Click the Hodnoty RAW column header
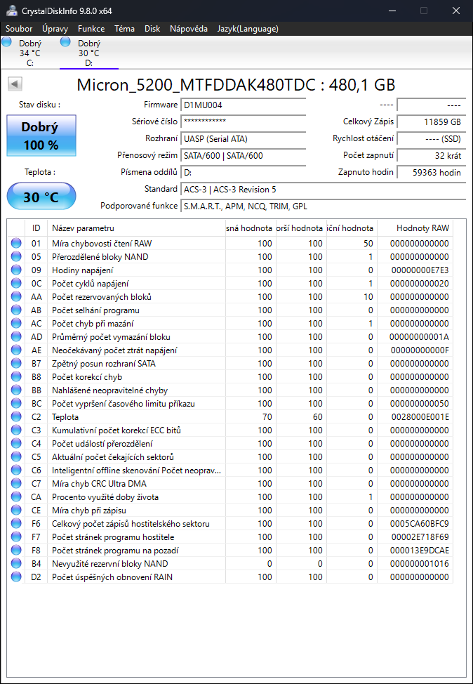 click(422, 228)
